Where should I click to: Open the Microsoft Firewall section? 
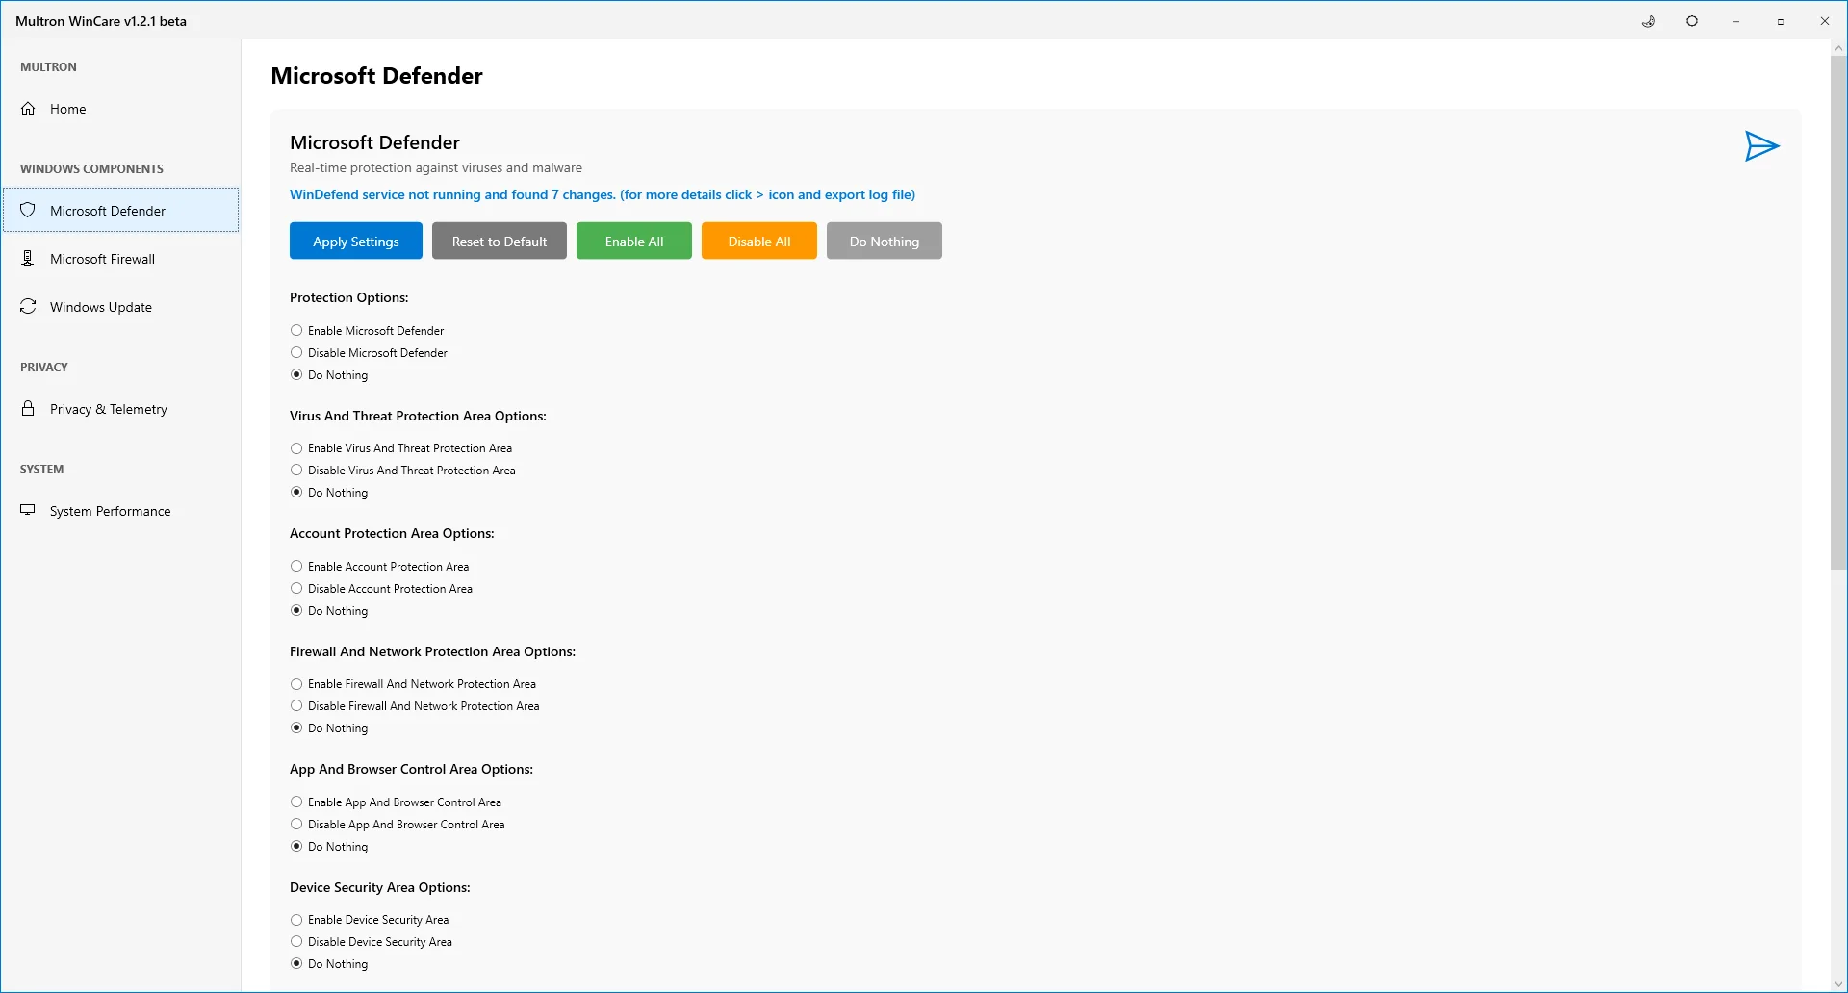coord(121,259)
